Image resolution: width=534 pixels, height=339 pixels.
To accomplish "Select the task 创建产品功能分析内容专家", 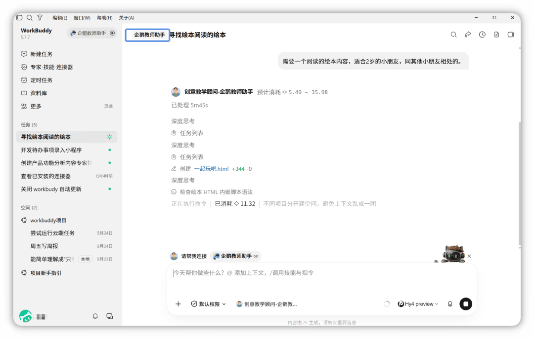I will point(67,163).
